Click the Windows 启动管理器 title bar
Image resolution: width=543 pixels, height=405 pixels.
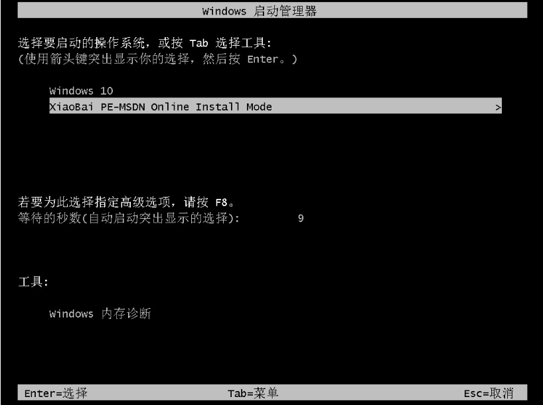click(272, 11)
